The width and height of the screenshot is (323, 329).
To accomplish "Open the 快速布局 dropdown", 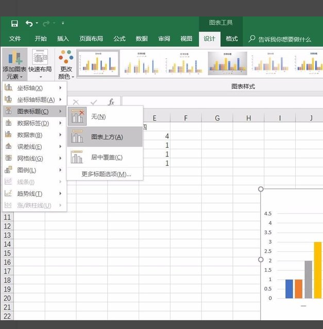I will [x=40, y=64].
